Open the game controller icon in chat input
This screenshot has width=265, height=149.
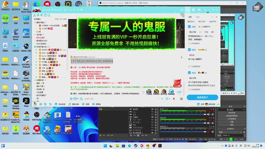pos(75,99)
